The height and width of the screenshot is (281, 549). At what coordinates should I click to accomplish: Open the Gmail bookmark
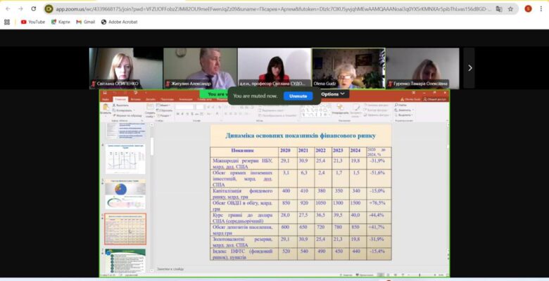click(x=84, y=22)
